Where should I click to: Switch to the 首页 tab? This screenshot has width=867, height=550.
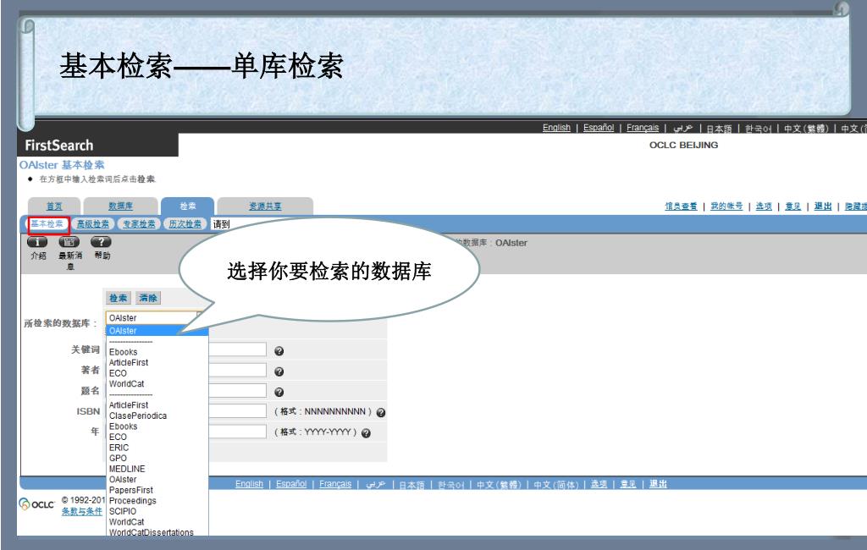[54, 206]
